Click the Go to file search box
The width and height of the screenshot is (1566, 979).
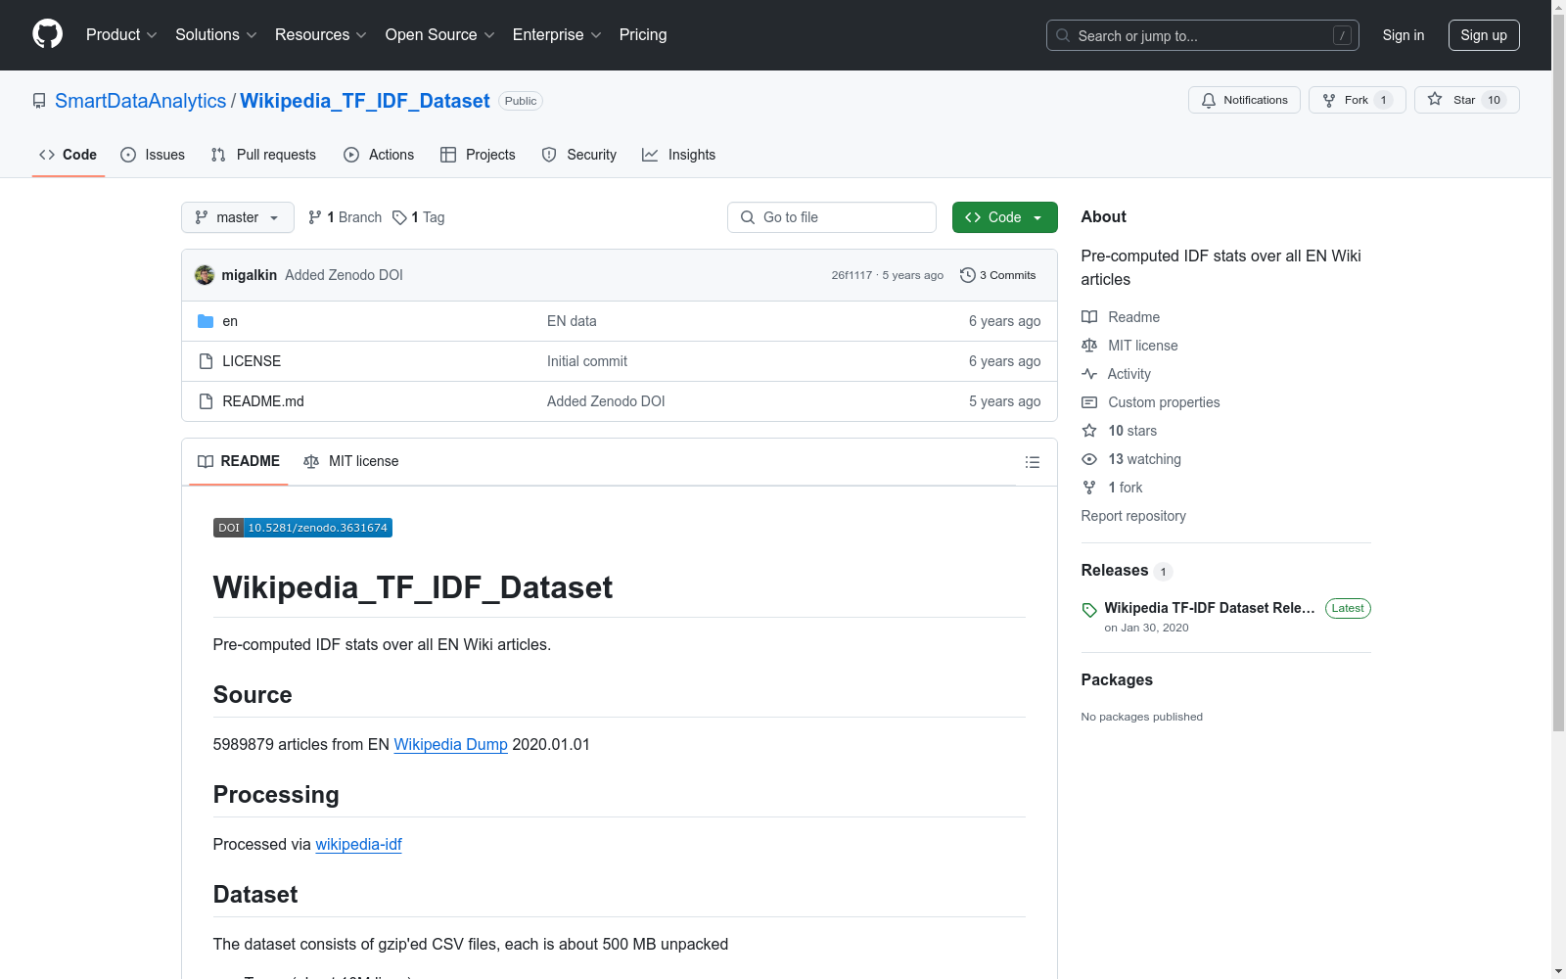pyautogui.click(x=832, y=217)
